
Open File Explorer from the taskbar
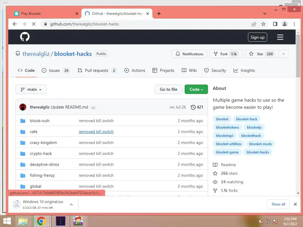pos(23,221)
